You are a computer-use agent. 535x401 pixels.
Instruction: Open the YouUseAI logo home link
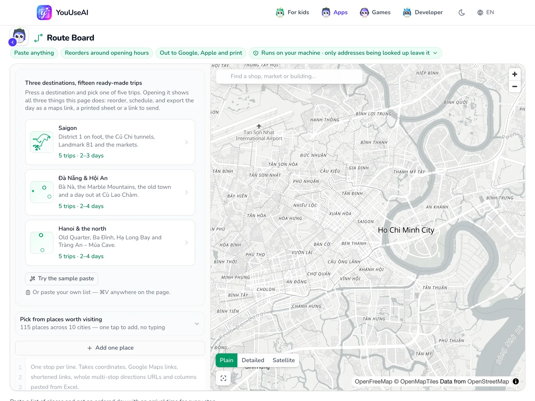[x=63, y=12]
